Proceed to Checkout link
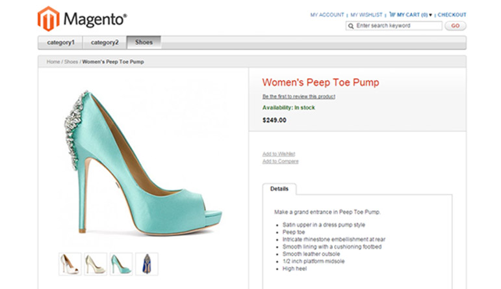501x289 pixels. pyautogui.click(x=452, y=14)
